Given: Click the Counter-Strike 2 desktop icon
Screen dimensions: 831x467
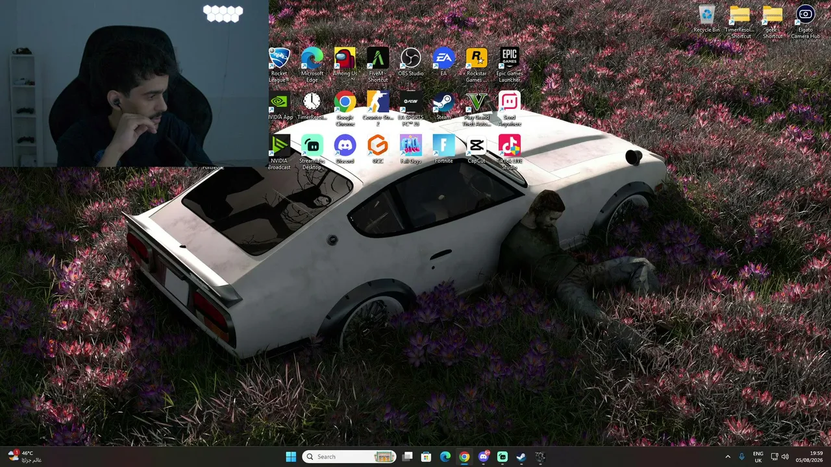Looking at the screenshot, I should (378, 108).
